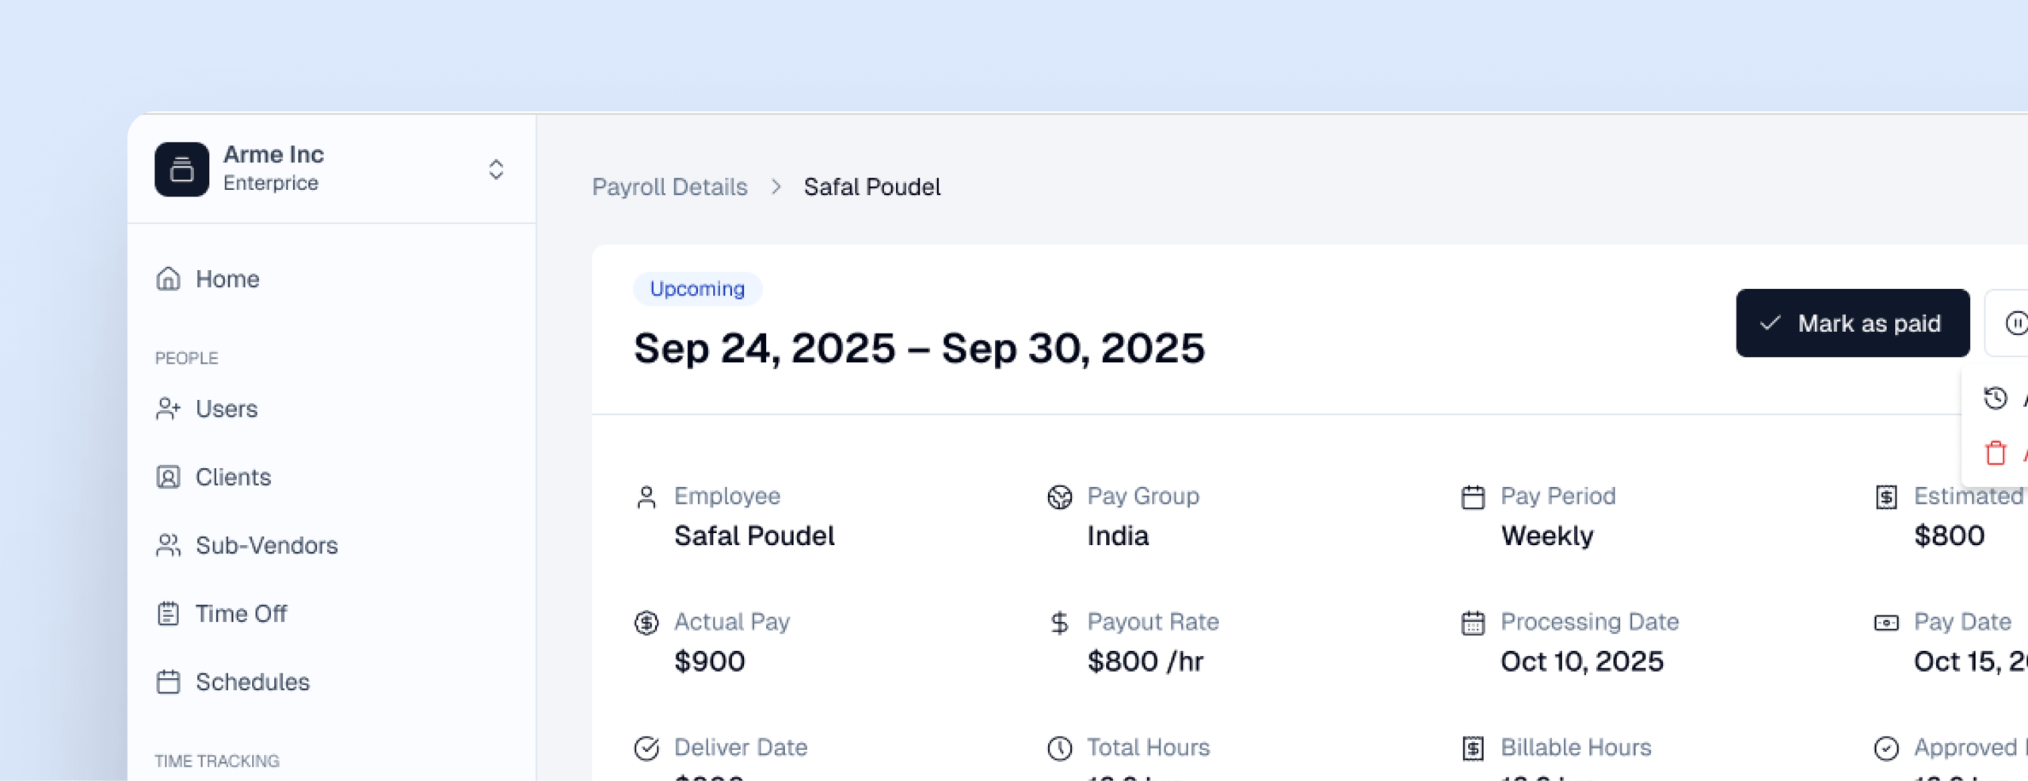
Task: Click the pause icon button
Action: 2015,323
